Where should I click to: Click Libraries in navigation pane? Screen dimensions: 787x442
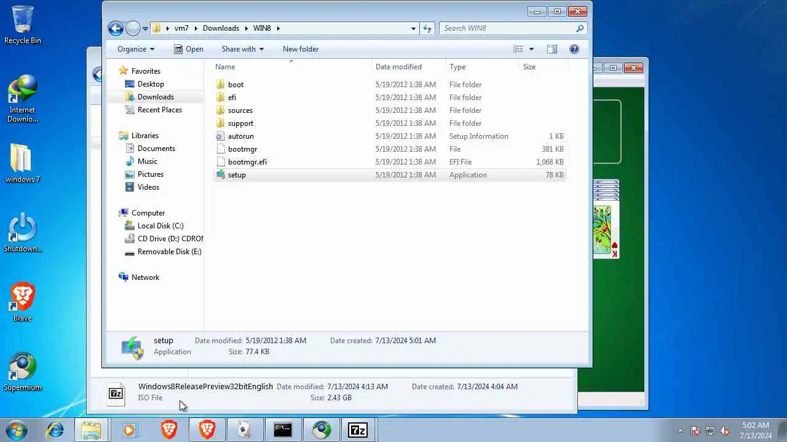click(x=145, y=136)
